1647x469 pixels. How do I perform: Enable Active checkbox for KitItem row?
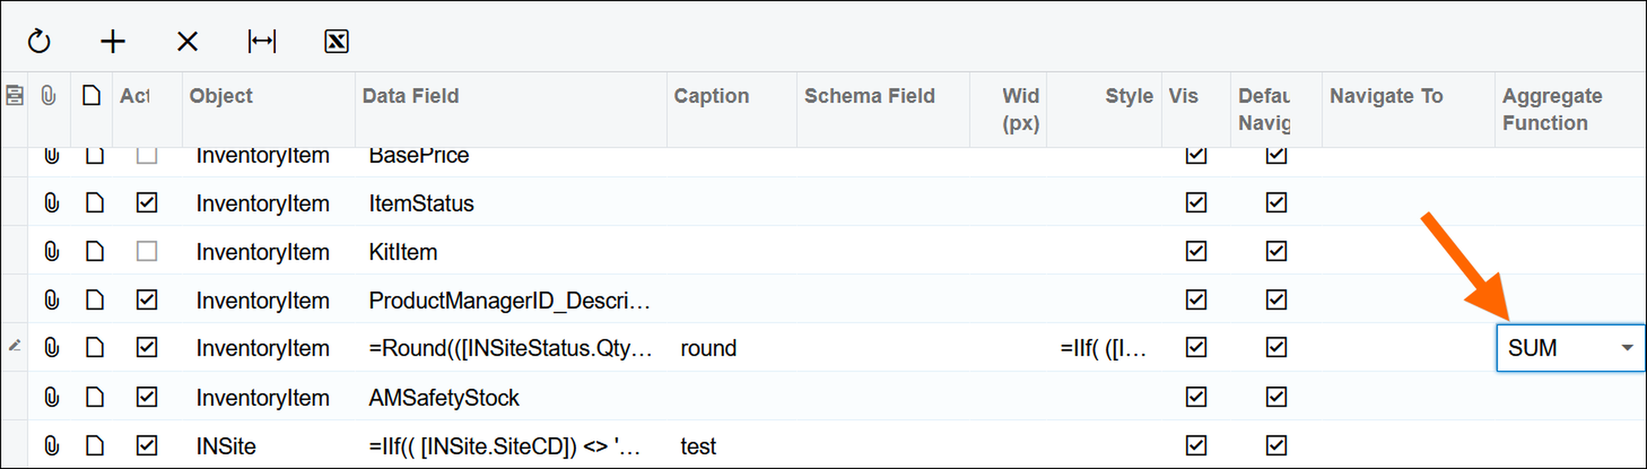(146, 251)
